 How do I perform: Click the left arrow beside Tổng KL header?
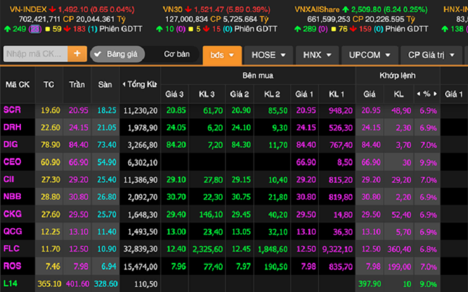point(124,85)
